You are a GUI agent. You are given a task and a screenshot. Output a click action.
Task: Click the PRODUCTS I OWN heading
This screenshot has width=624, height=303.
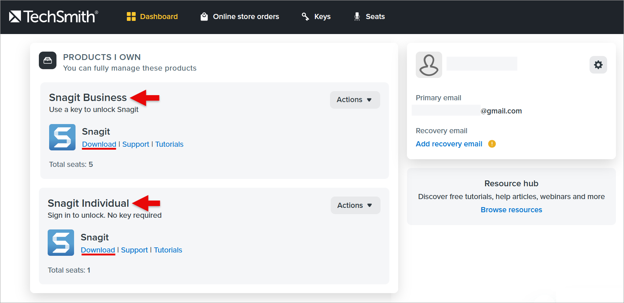pyautogui.click(x=102, y=57)
